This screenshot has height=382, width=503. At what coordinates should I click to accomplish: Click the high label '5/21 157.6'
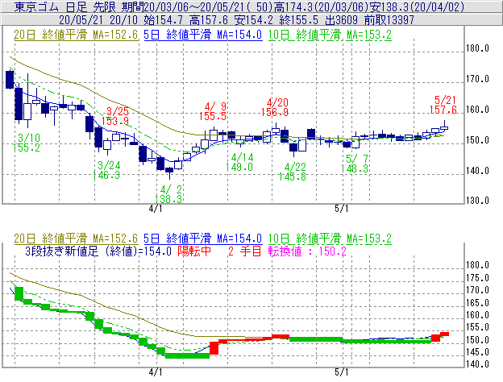point(443,105)
